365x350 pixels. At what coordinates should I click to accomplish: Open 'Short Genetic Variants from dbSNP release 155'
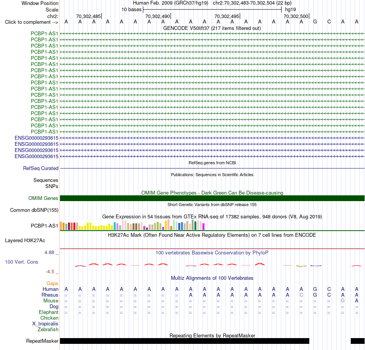click(212, 205)
